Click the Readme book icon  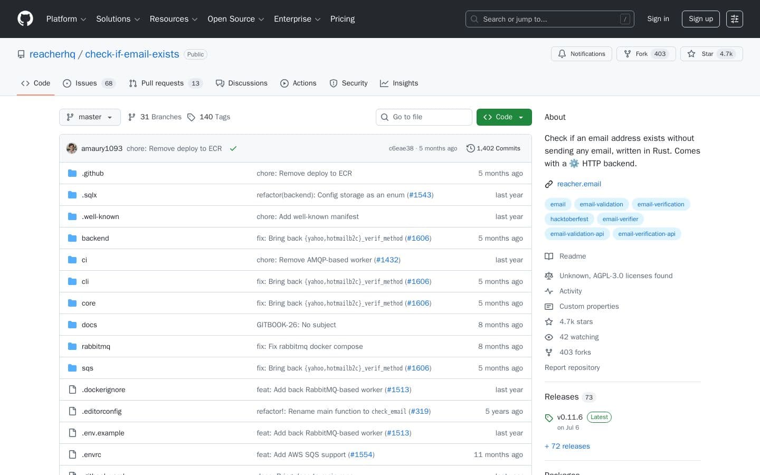click(549, 256)
